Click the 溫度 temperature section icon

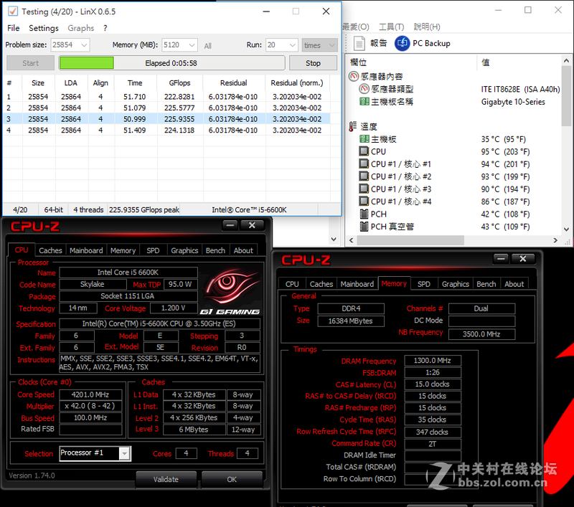click(354, 126)
